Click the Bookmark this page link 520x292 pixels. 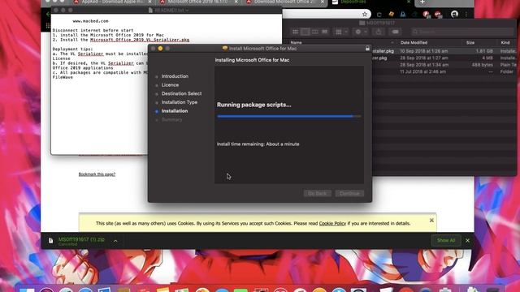(97, 174)
